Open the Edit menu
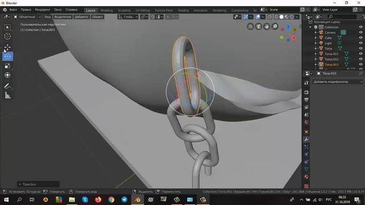This screenshot has width=365, height=205. coord(26,10)
